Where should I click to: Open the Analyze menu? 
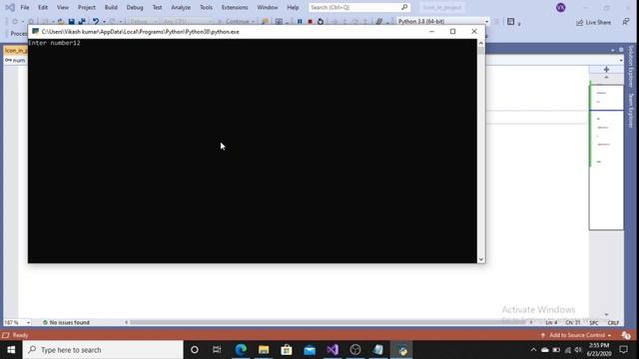tap(181, 7)
